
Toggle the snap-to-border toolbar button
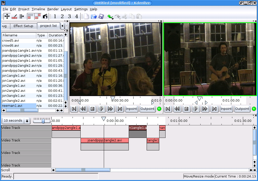tap(38, 17)
